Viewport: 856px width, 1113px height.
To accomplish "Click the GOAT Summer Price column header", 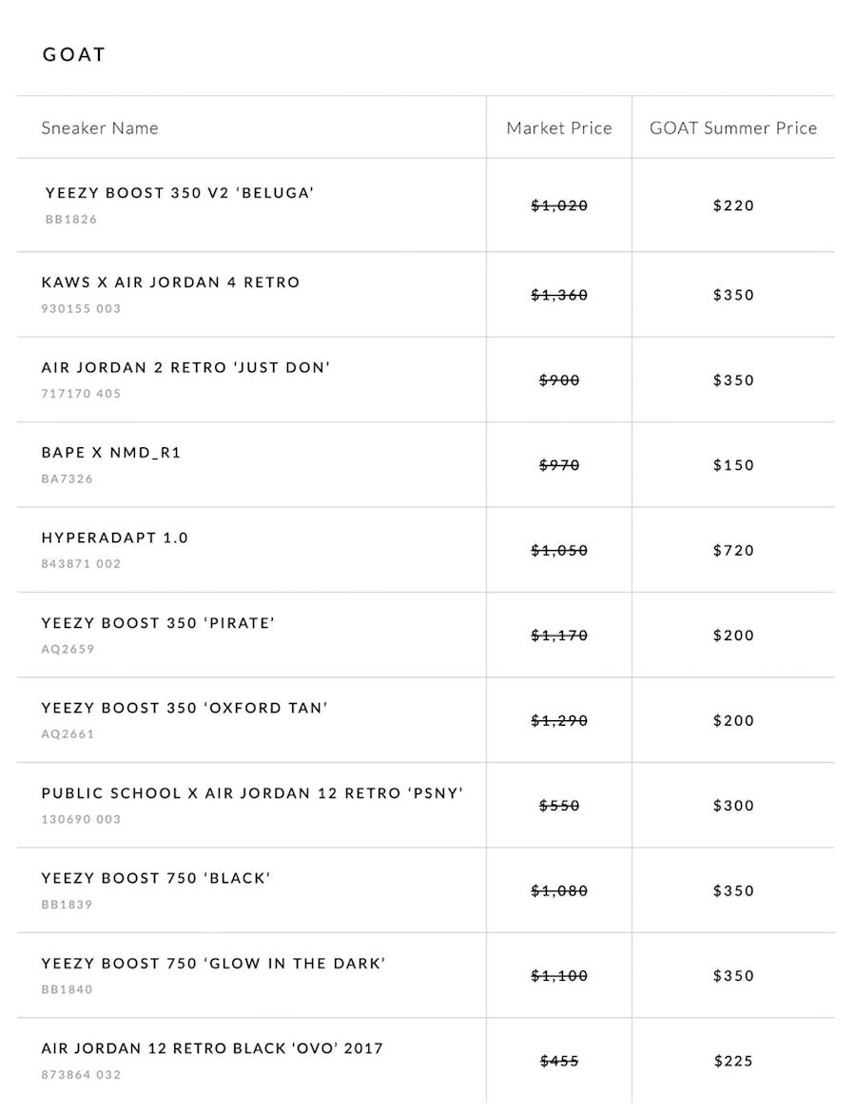I will [732, 127].
